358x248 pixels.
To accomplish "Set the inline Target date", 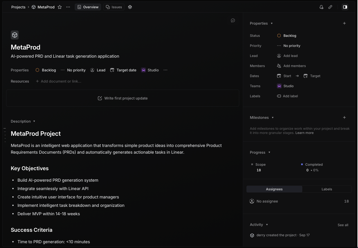I will pyautogui.click(x=123, y=70).
